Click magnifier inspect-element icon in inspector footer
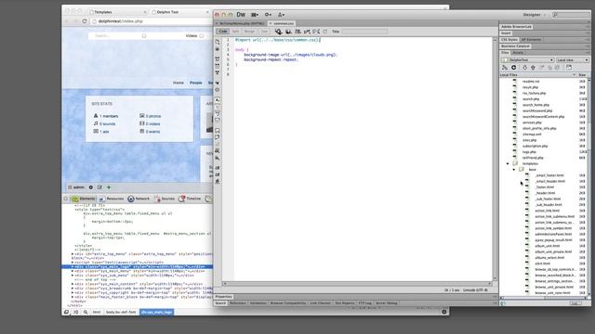Image resolution: width=595 pixels, height=334 pixels. click(x=86, y=312)
